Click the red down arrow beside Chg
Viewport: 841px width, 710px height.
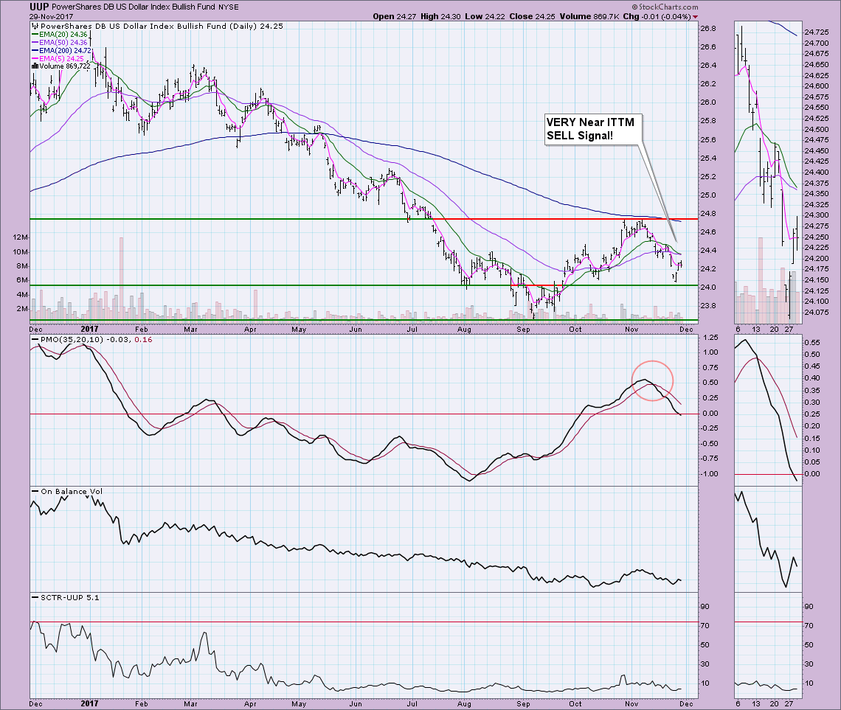695,17
